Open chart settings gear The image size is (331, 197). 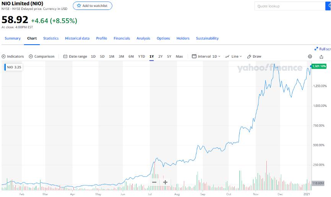coord(310,57)
